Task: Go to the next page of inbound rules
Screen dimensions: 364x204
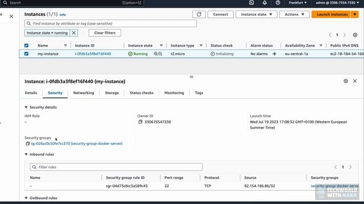Action: point(350,167)
